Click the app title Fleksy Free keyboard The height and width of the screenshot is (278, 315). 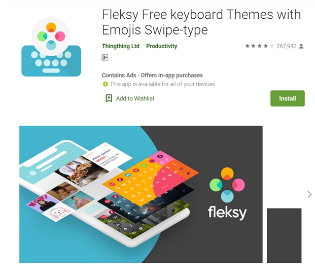[x=201, y=22]
